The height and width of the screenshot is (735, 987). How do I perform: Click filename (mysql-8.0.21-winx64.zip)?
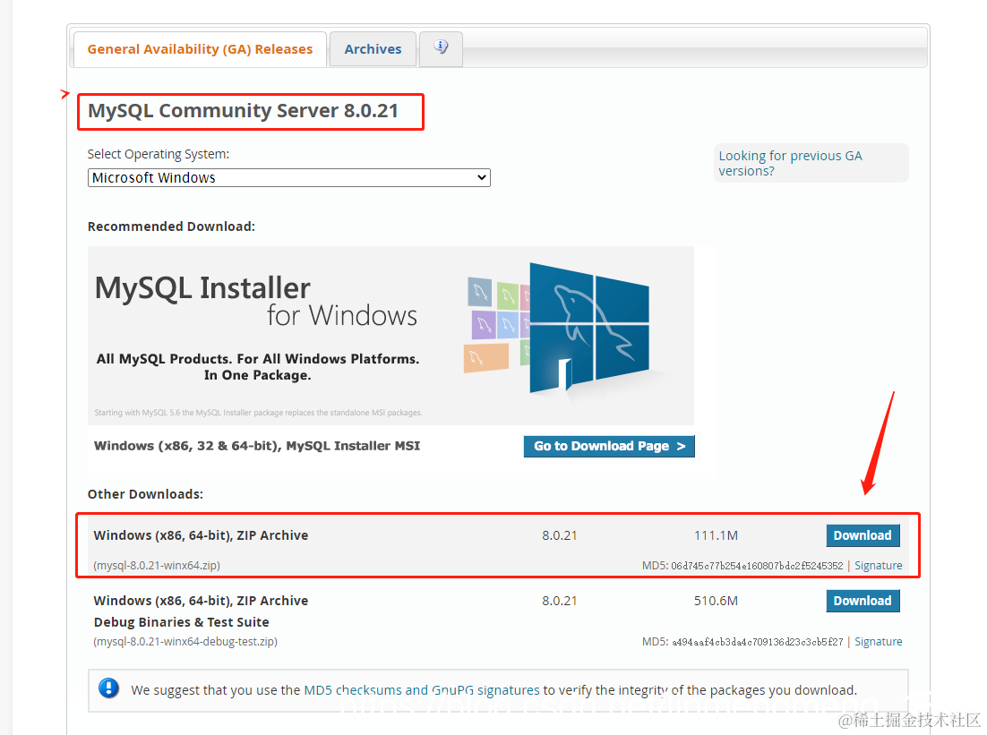(x=157, y=565)
